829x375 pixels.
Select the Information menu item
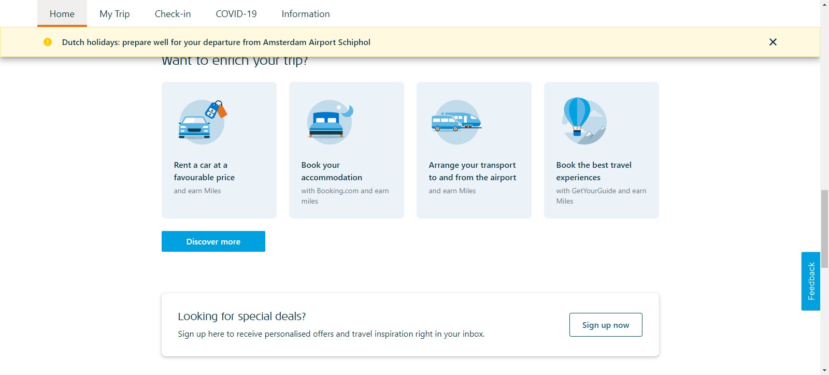coord(306,14)
